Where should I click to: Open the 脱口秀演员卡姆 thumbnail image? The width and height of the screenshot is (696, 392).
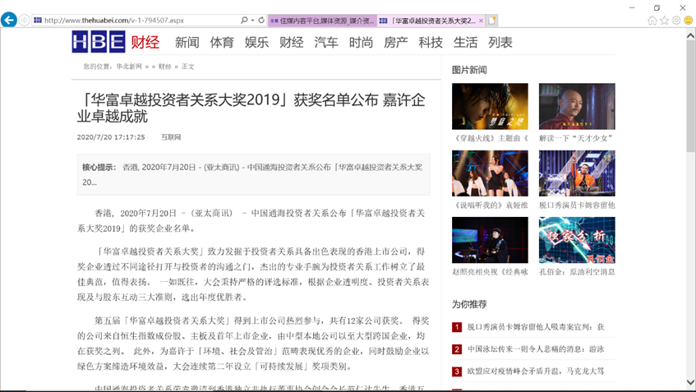pyautogui.click(x=577, y=173)
